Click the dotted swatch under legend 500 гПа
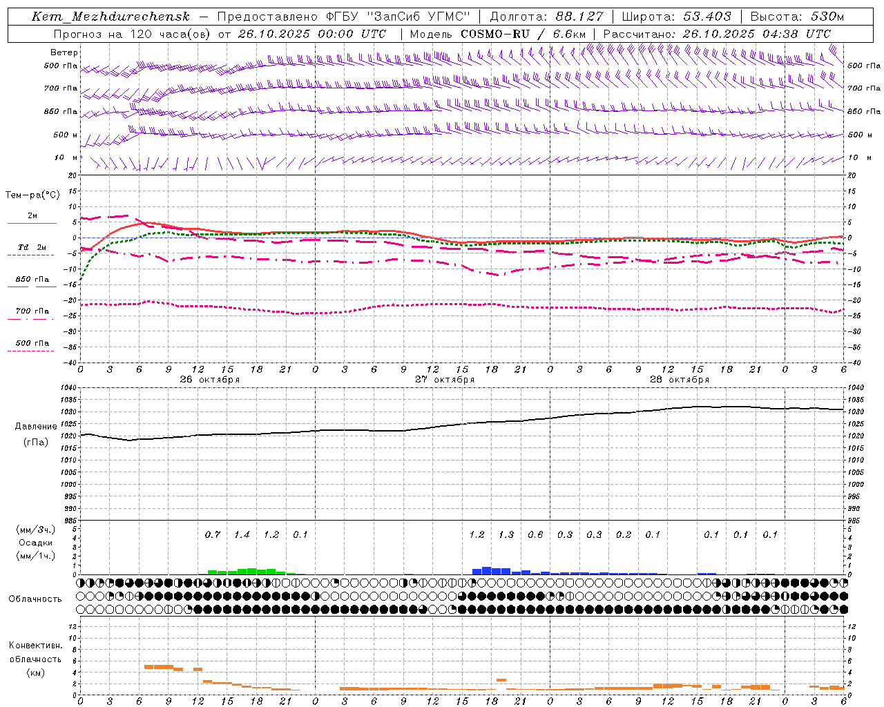The height and width of the screenshot is (707, 884). [32, 351]
